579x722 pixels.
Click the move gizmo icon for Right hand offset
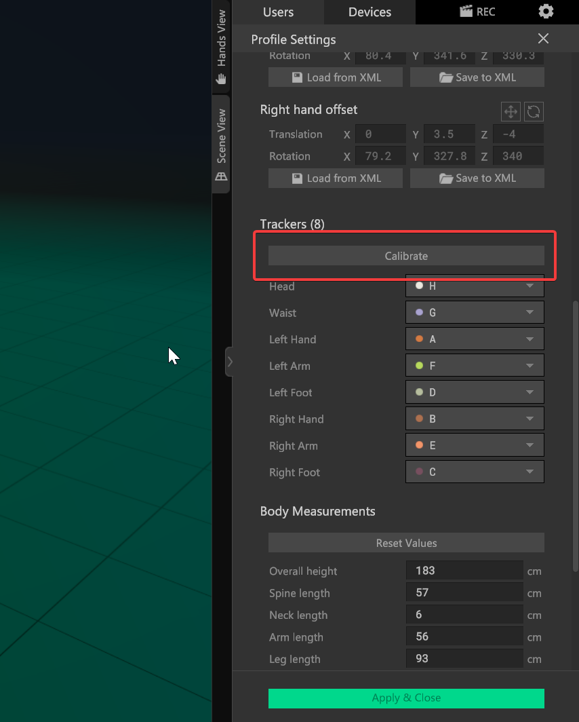511,111
